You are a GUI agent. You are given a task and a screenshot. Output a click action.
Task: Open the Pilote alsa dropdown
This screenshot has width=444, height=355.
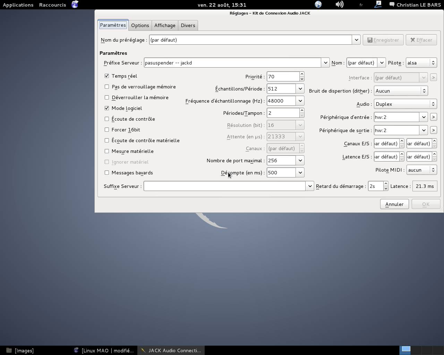[421, 63]
